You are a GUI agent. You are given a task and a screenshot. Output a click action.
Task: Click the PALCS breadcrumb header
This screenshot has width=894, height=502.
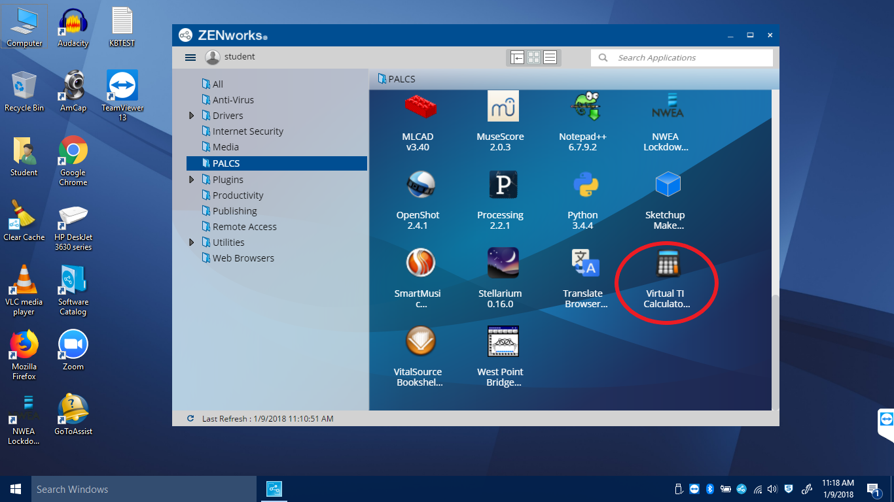(x=397, y=79)
